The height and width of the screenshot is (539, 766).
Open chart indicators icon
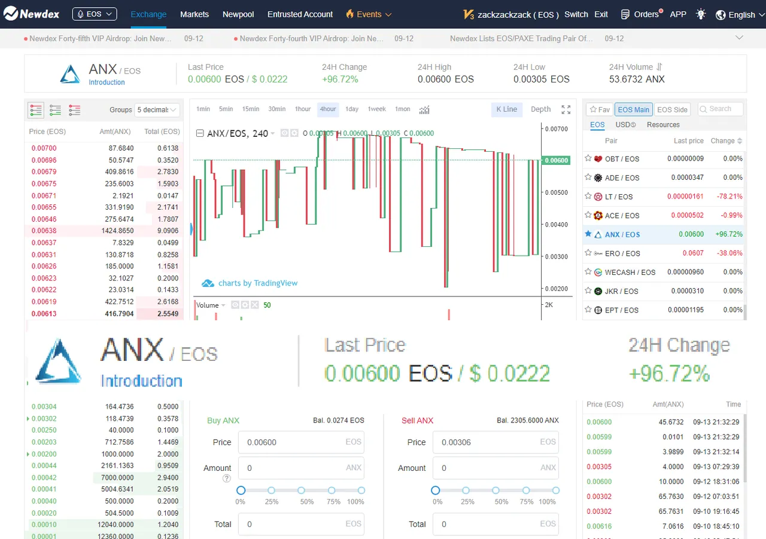(x=424, y=109)
